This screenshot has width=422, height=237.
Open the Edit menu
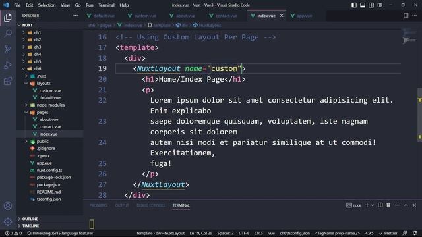click(x=29, y=5)
